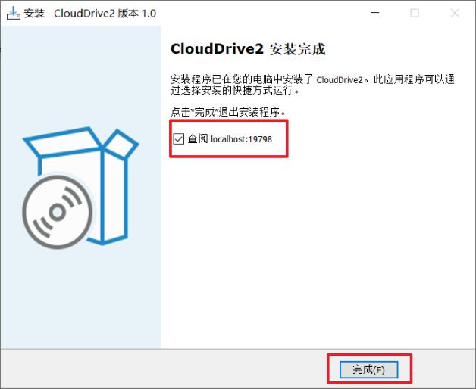
Task: Click the paragraph starting 安装程序已在您的电脑中安装了
Action: point(312,85)
